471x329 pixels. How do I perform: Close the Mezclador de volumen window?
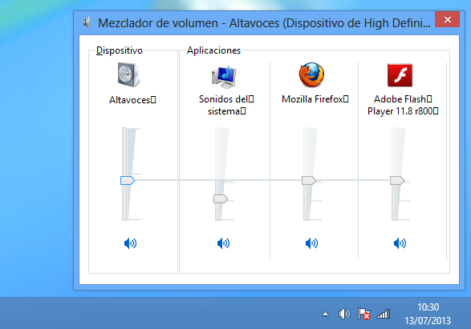point(447,19)
